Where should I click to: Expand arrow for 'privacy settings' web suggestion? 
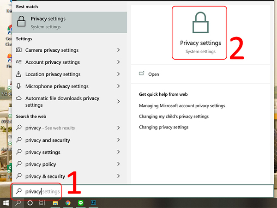(118, 152)
